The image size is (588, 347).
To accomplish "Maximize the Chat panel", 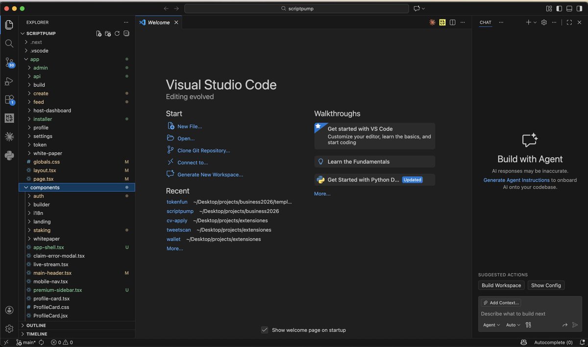I will coord(569,23).
